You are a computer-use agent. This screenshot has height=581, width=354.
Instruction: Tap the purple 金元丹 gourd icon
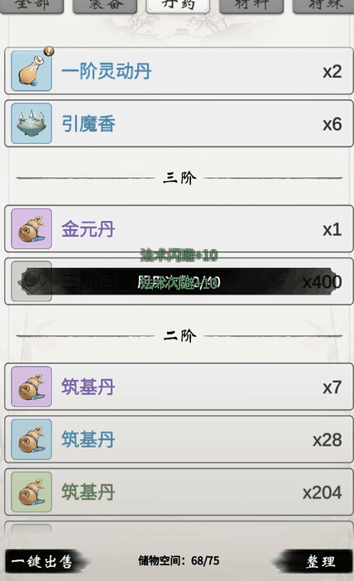click(x=31, y=228)
